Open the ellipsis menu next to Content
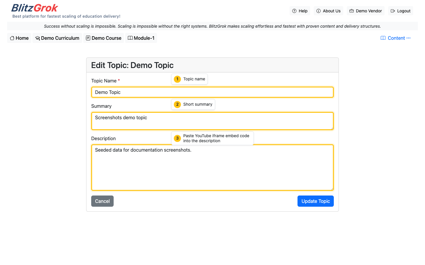The height and width of the screenshot is (265, 425). tap(408, 38)
